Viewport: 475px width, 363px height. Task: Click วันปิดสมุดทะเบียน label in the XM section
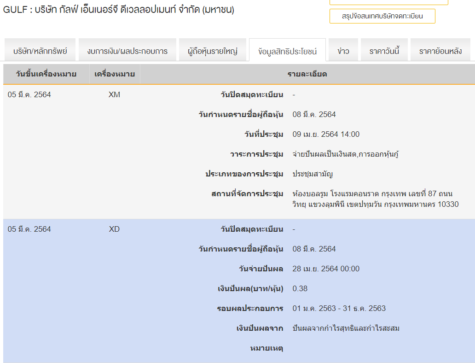252,94
